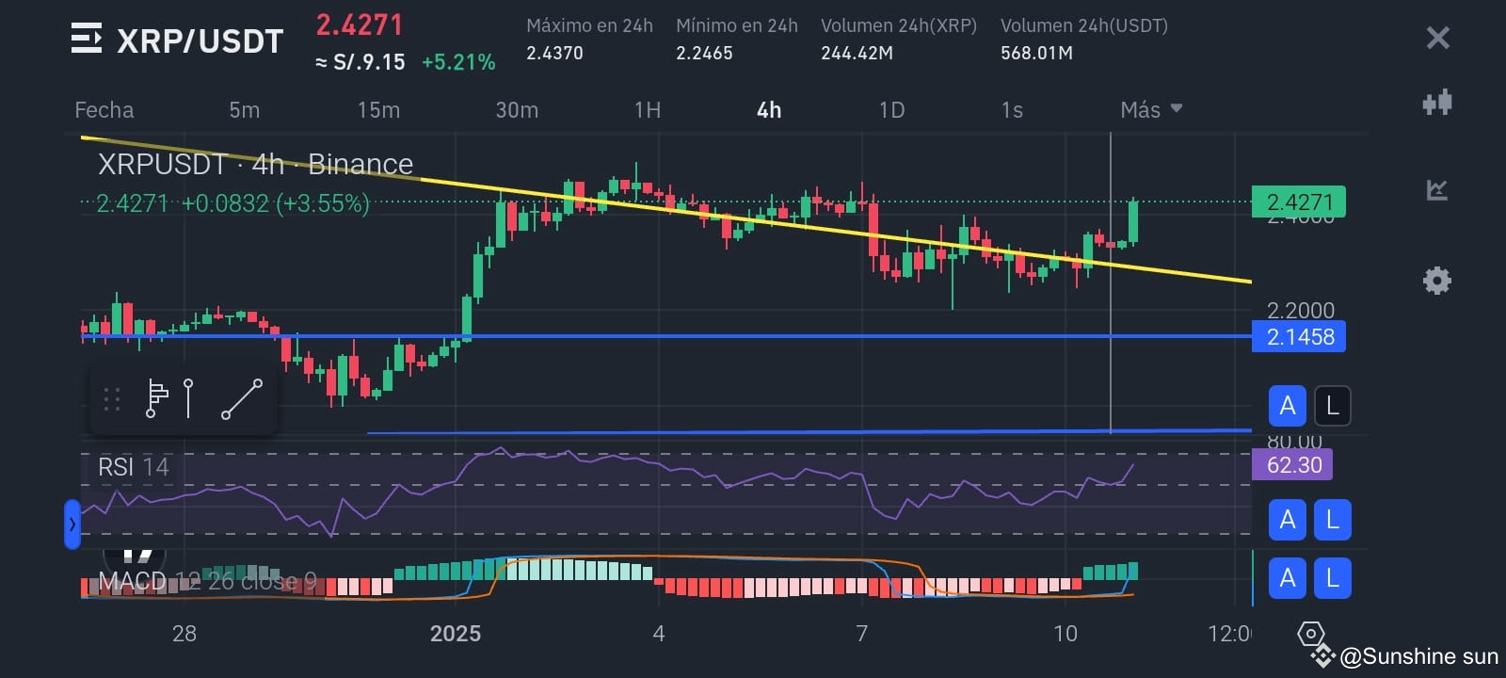
Task: Click the 2.1458 blue price label
Action: pyautogui.click(x=1299, y=336)
